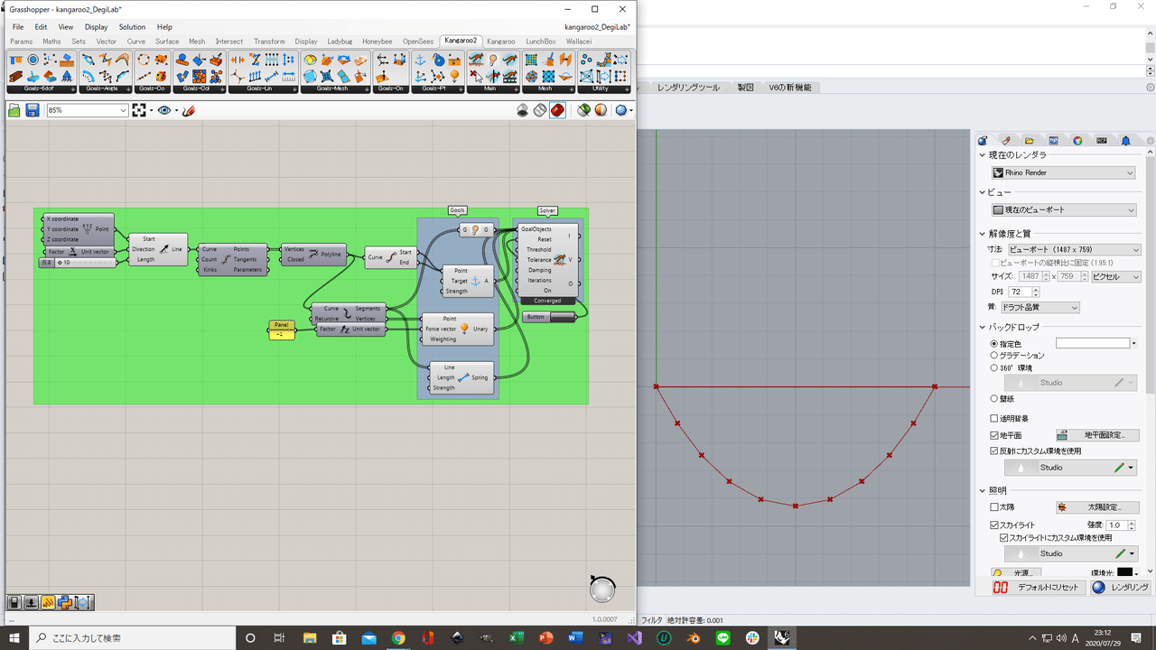Viewport: 1156px width, 650px height.
Task: Open the 現在のビューポート view dropdown
Action: [x=1063, y=210]
